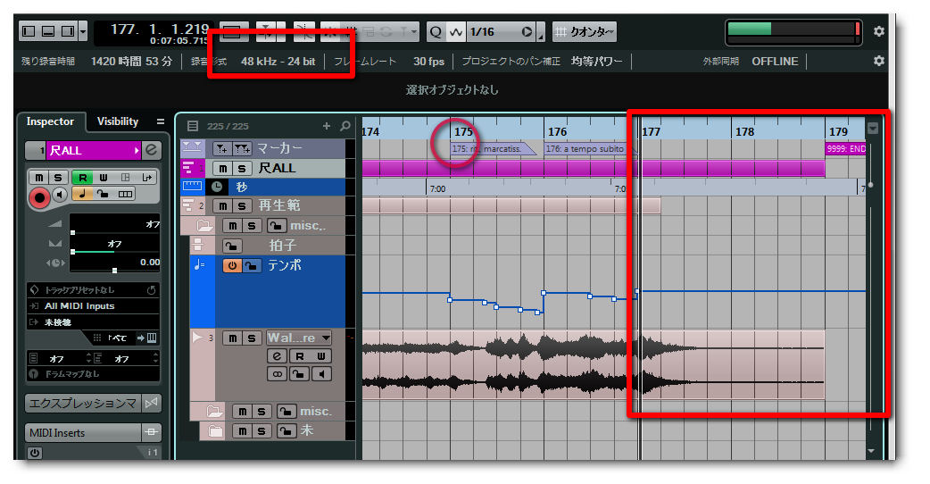Open the drum map ドラムマップなし dropdown
This screenshot has height=484, width=930.
[x=93, y=374]
